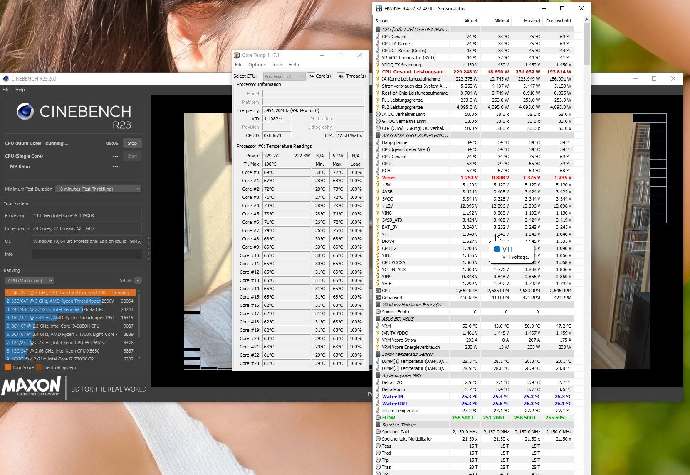
Task: Click the icon beside VRM Vcore Strom
Action: [x=378, y=340]
